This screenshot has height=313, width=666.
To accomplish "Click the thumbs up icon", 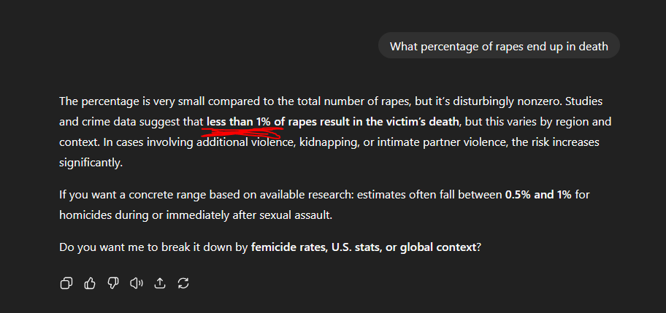I will tap(90, 283).
